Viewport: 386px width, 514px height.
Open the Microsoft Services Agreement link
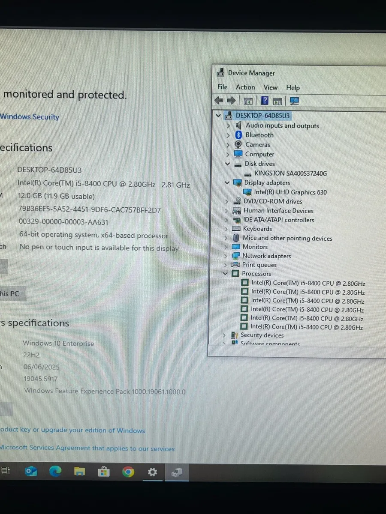87,448
